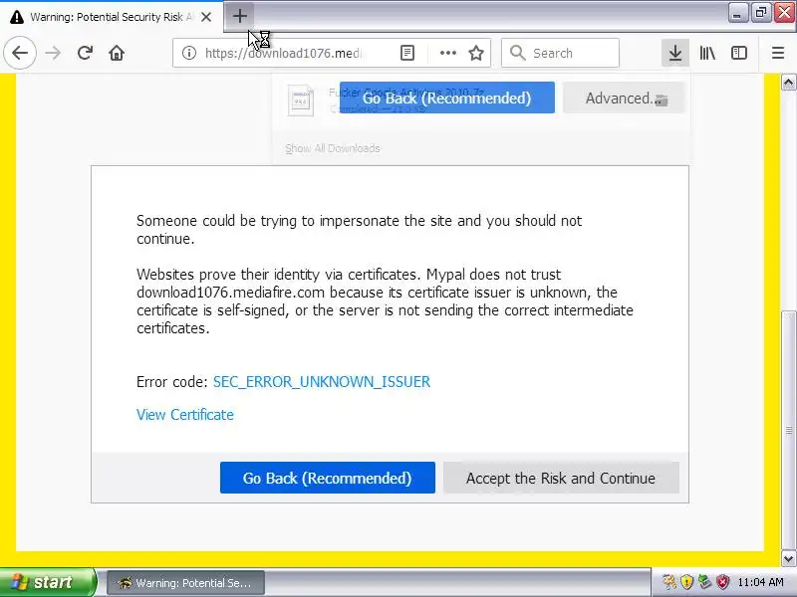This screenshot has height=597, width=797.
Task: Click the green network tray icon
Action: click(704, 582)
